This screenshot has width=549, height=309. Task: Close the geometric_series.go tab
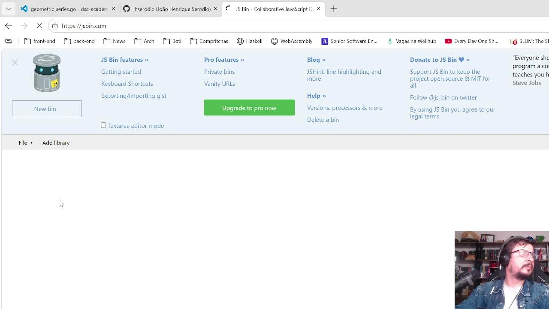tap(113, 9)
